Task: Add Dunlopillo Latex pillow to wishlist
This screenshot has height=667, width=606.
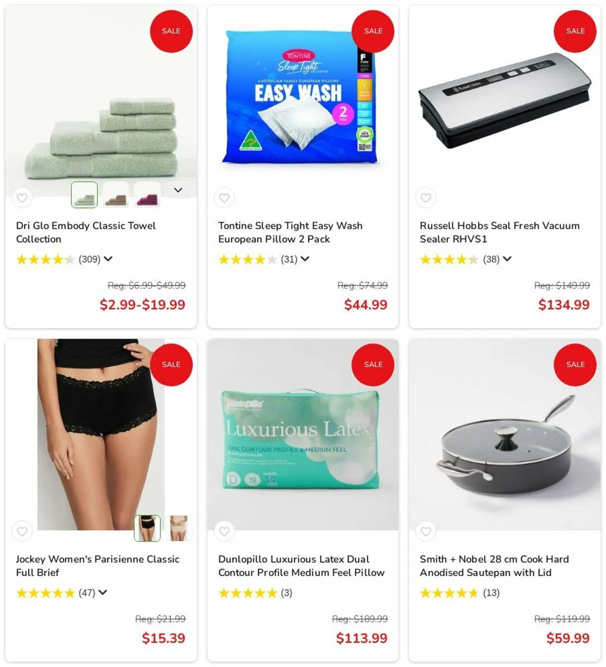Action: coord(224,531)
